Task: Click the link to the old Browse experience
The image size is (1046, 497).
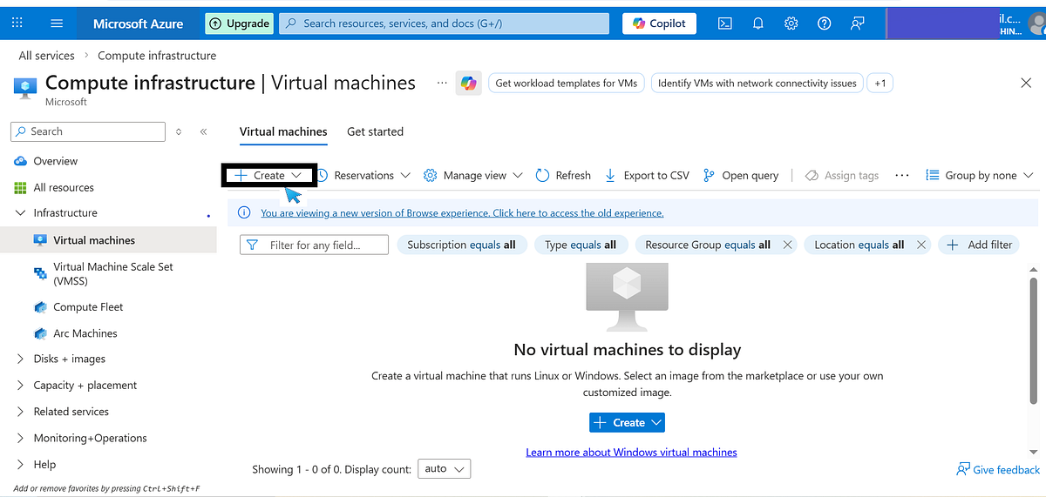Action: click(x=462, y=213)
